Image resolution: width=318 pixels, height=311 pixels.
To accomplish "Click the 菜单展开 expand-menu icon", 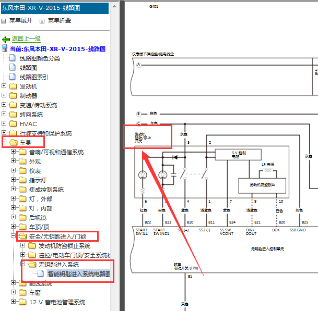I will coord(4,21).
